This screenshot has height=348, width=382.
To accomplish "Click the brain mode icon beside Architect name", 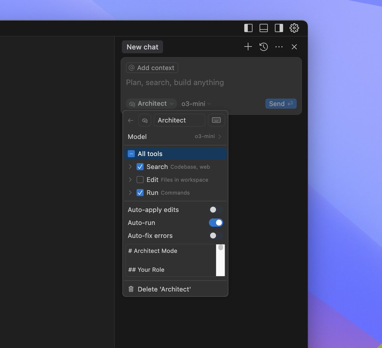I will [145, 120].
